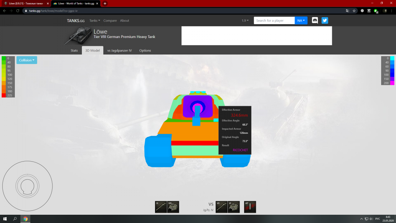Viewport: 396px width, 223px height.
Task: Select the Jg.Pz. IV tier VII gun
Action: (x=221, y=207)
